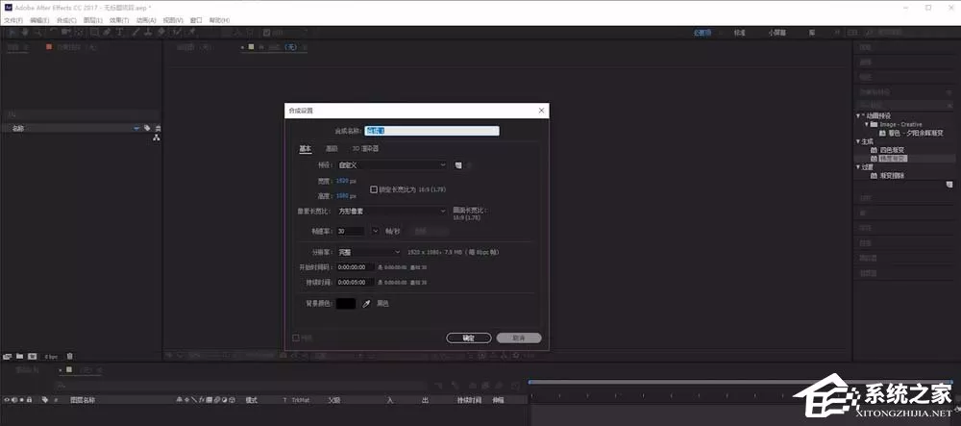Image resolution: width=961 pixels, height=426 pixels.
Task: Collapse the 生成 effects category
Action: 858,141
